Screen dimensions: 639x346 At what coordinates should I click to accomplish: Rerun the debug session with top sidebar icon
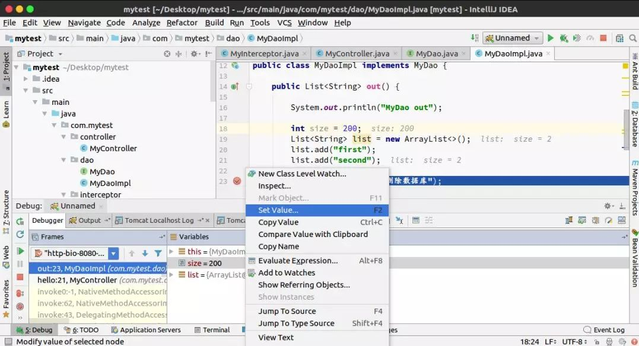click(x=20, y=221)
